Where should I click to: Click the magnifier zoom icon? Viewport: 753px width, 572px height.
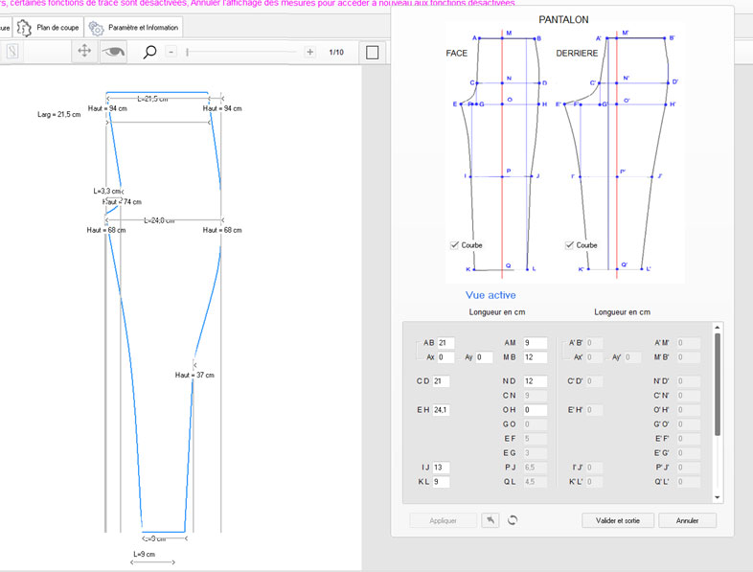coord(149,52)
